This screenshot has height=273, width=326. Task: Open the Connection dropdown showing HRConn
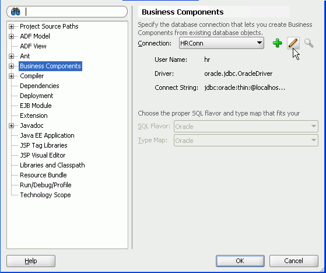(x=222, y=43)
